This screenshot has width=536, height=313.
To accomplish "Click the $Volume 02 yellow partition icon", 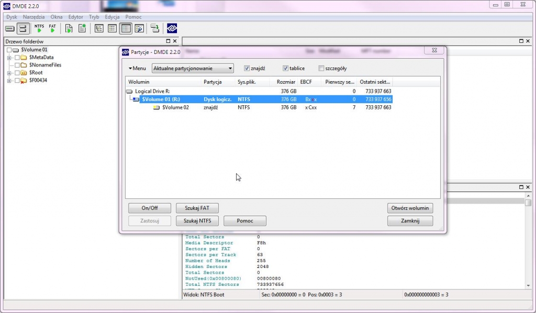I will pyautogui.click(x=157, y=108).
